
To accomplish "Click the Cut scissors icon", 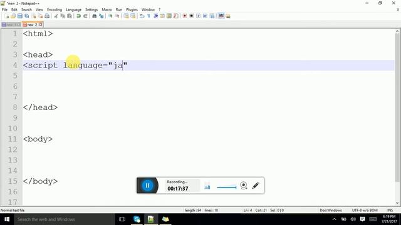I will point(56,16).
